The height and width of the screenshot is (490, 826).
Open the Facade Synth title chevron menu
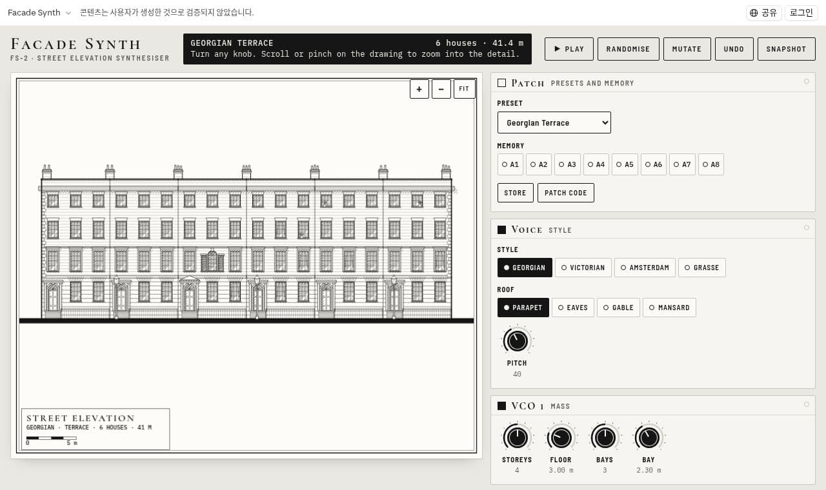coord(68,13)
